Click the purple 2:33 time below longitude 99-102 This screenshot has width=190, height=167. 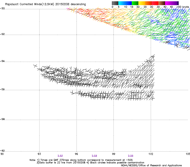(130, 156)
